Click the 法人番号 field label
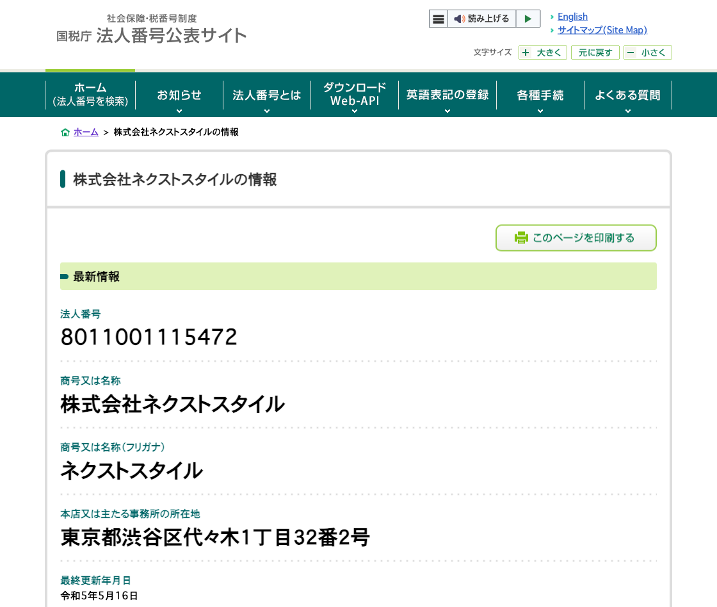717x607 pixels. [81, 314]
